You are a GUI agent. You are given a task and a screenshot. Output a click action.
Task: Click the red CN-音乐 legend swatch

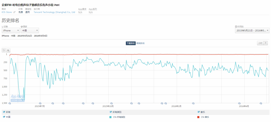click(198, 117)
